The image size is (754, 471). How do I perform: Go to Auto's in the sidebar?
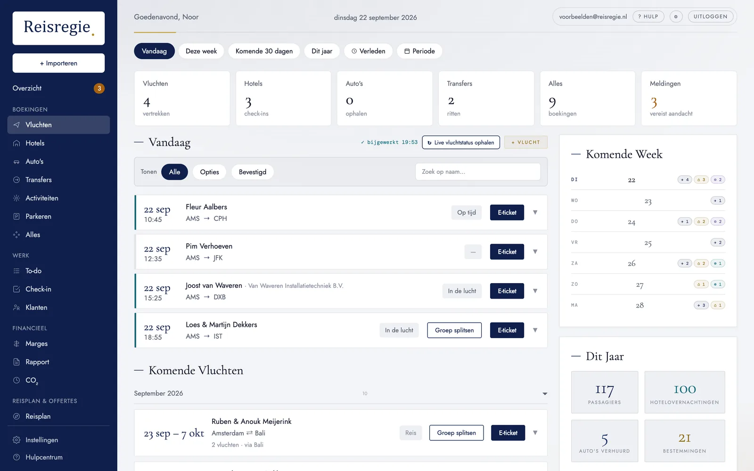pos(58,162)
